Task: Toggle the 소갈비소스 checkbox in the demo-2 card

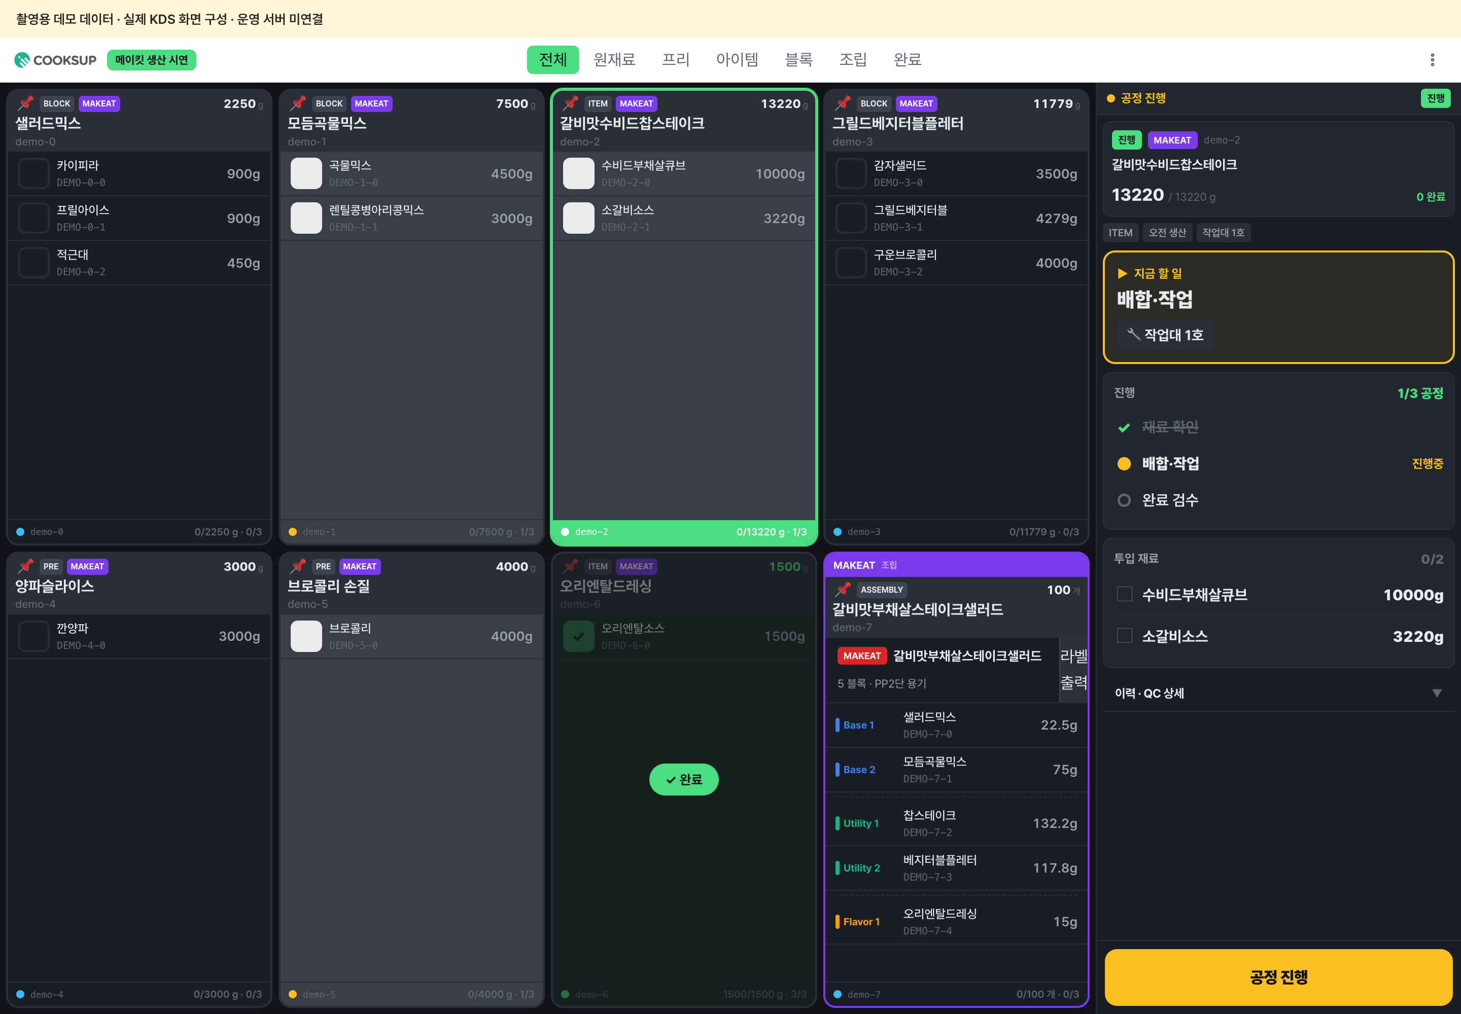Action: click(x=578, y=218)
